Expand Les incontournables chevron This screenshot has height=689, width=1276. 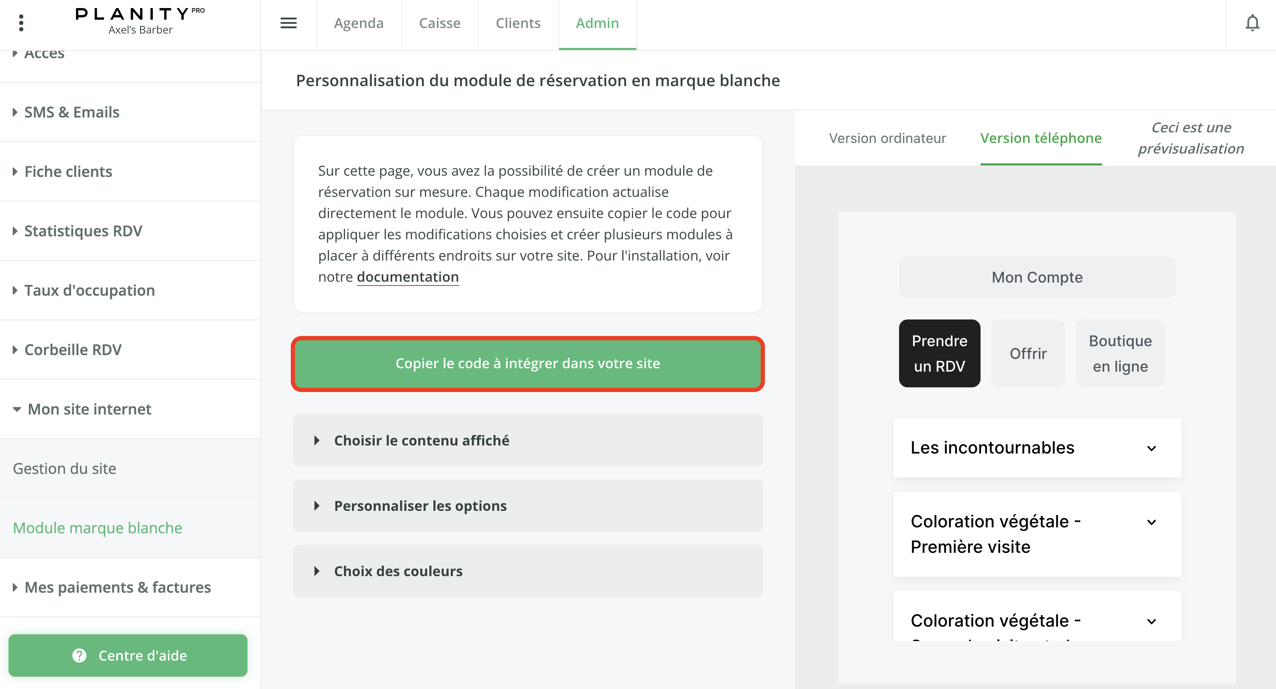pos(1151,448)
